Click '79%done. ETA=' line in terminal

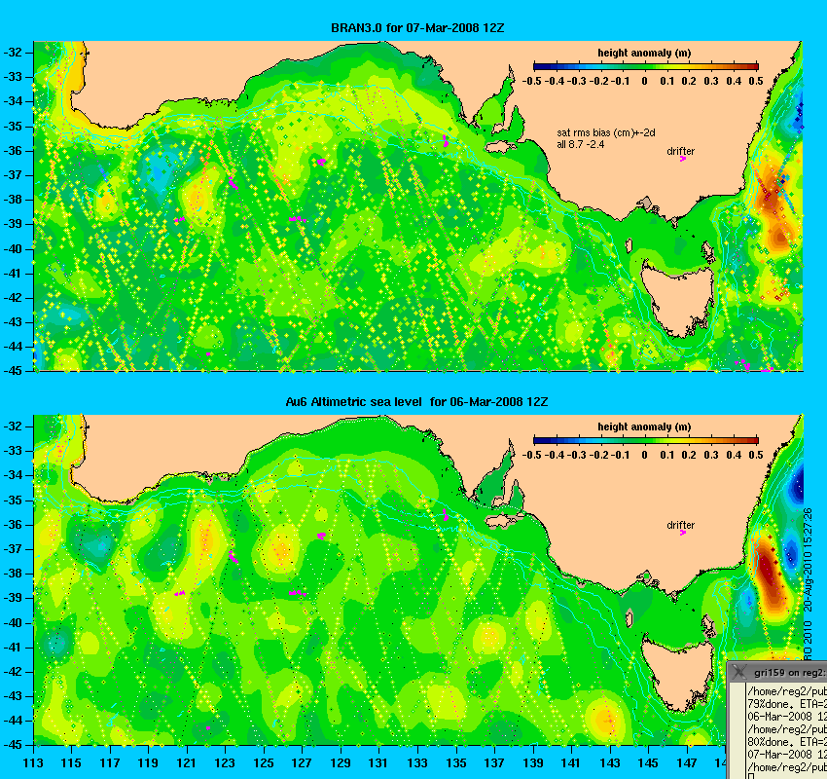(x=787, y=704)
